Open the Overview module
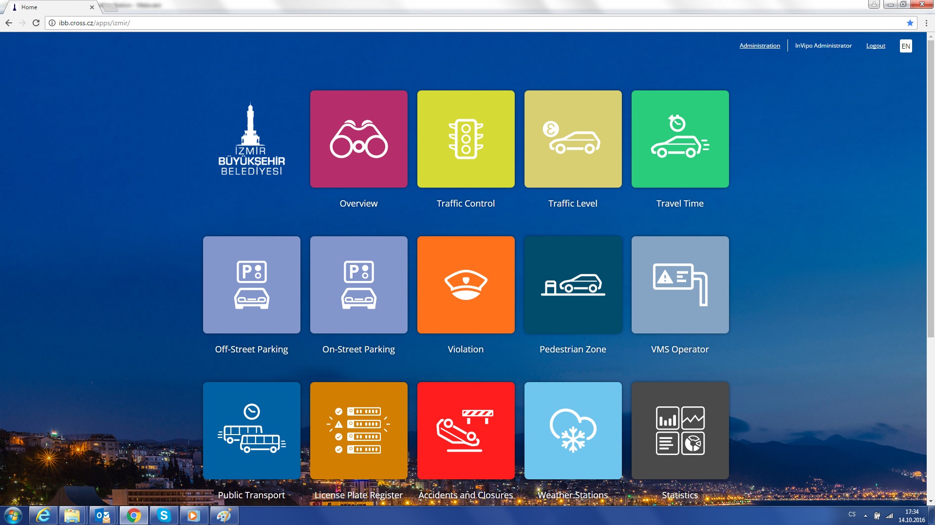Image resolution: width=935 pixels, height=525 pixels. pos(358,139)
